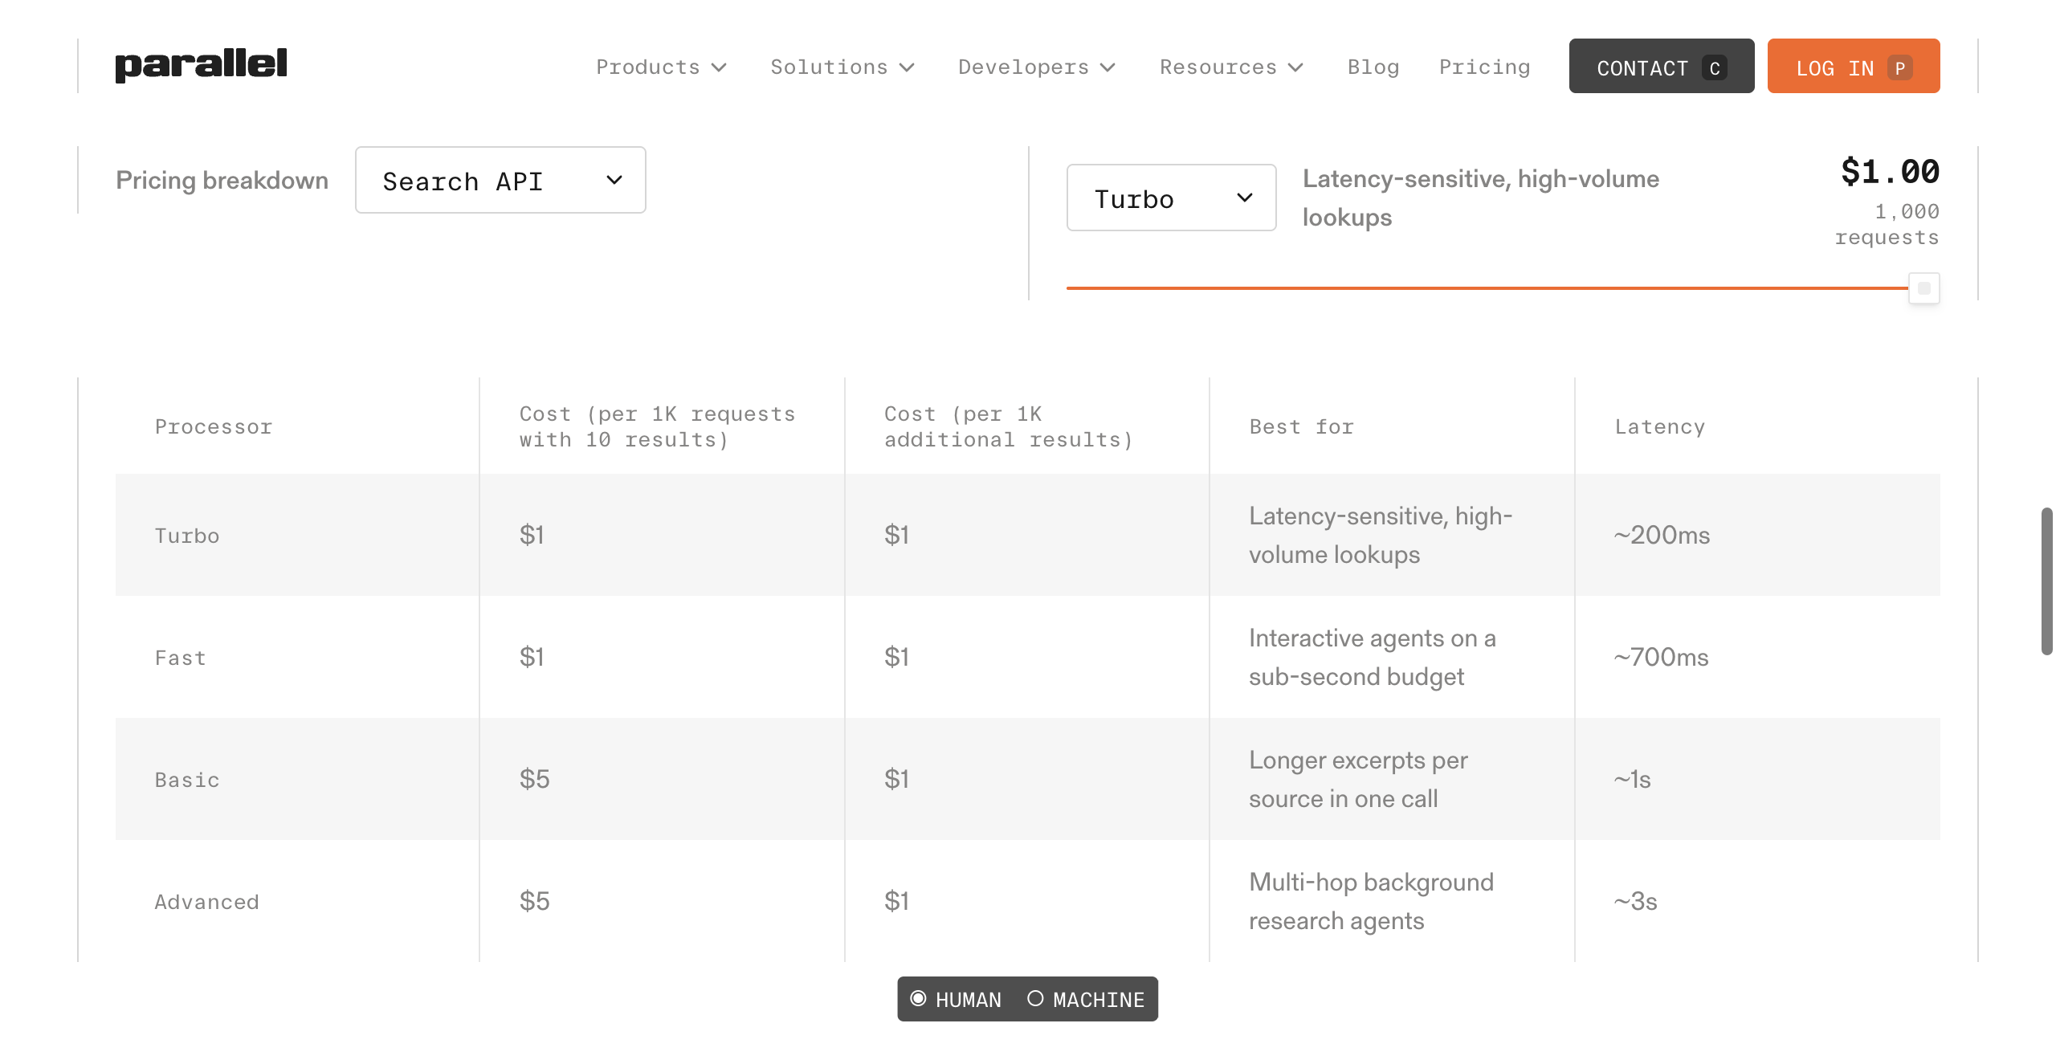Go to the Blog page
The image size is (2056, 1060).
(x=1373, y=67)
